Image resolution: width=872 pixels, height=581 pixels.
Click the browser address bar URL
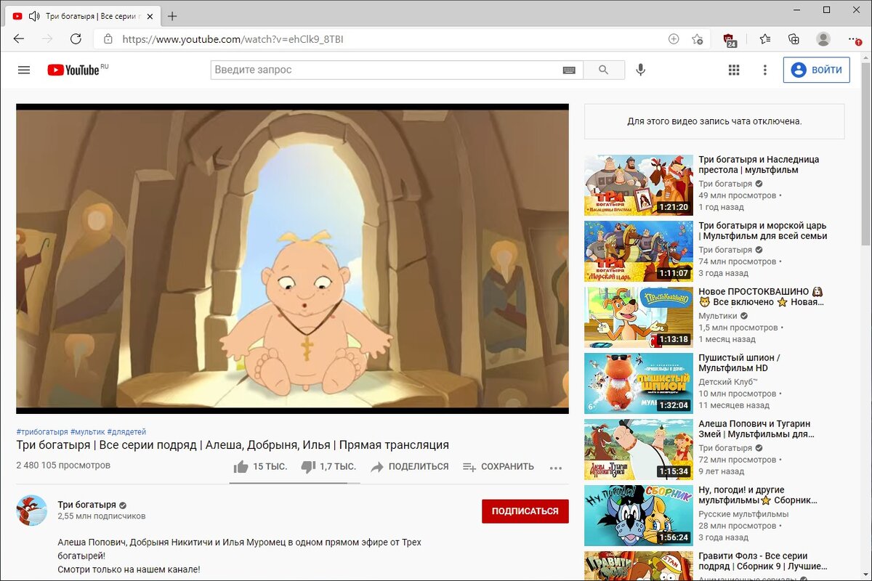[x=233, y=39]
